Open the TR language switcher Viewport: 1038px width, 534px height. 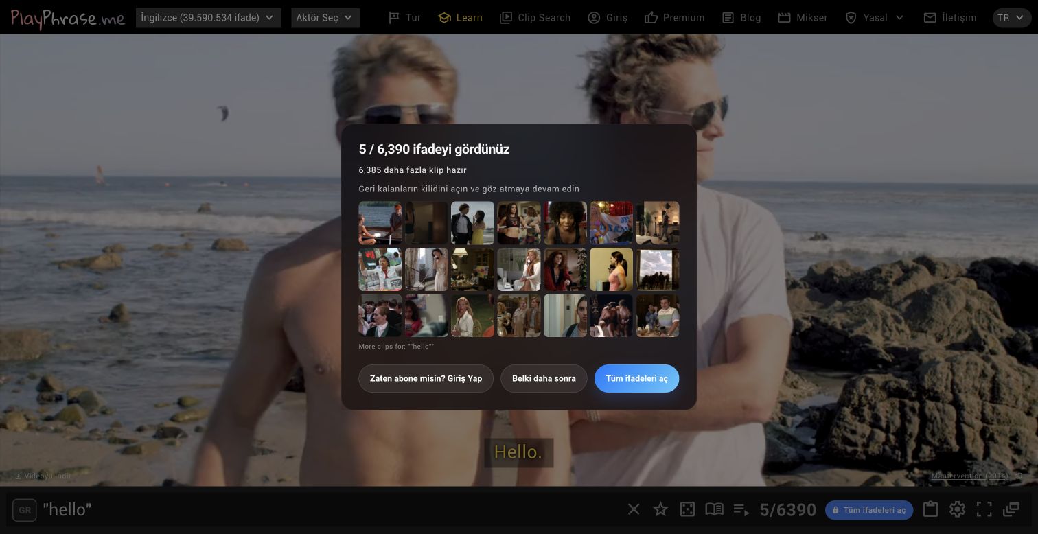[1012, 18]
